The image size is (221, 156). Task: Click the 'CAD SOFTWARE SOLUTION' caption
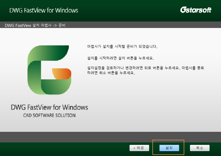click(49, 116)
